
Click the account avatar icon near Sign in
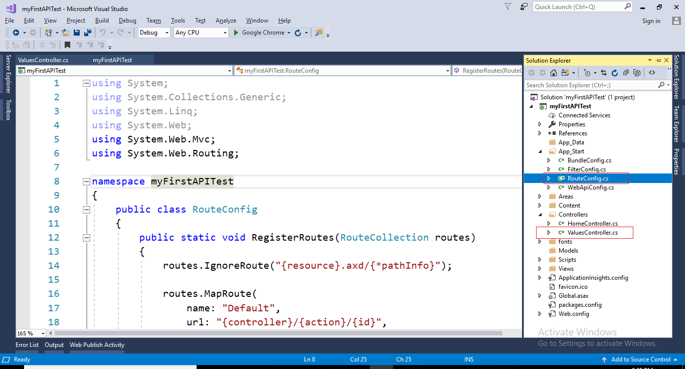click(676, 21)
